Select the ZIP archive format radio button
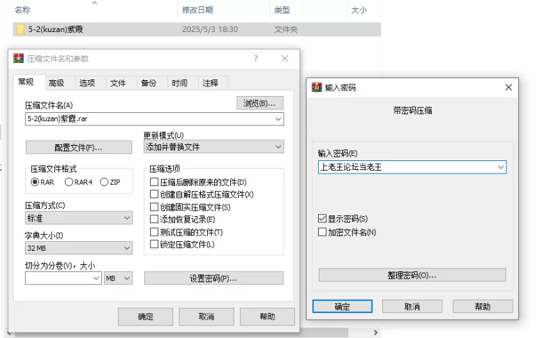Viewport: 558px width, 338px height. 104,182
